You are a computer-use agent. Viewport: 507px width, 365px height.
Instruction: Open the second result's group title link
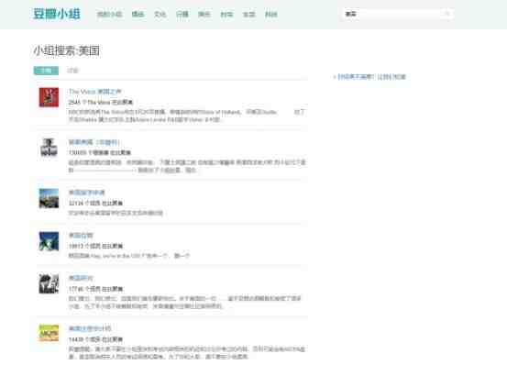click(94, 142)
